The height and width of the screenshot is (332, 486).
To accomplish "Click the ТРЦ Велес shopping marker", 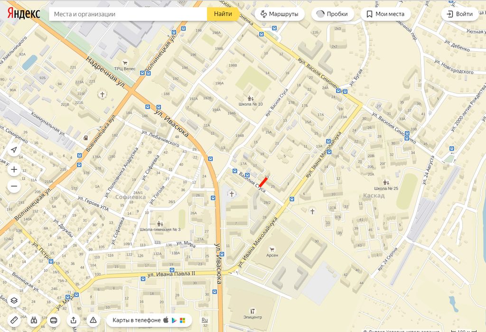I will (x=125, y=65).
